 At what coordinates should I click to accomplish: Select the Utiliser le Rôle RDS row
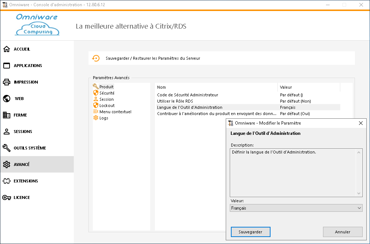[248, 101]
